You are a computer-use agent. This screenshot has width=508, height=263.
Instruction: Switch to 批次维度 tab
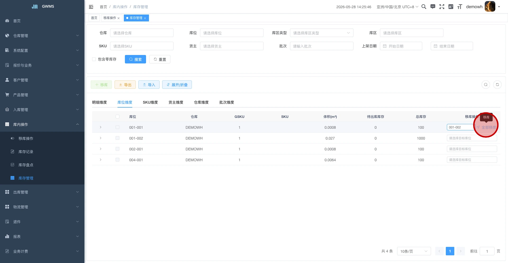pos(227,102)
